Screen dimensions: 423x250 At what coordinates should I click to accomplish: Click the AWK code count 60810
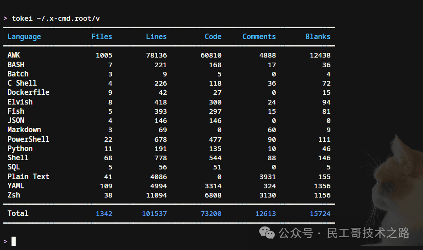point(211,55)
